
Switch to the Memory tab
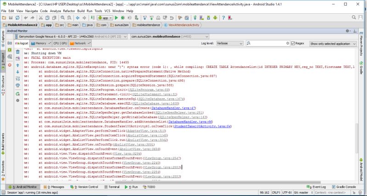tap(41, 43)
